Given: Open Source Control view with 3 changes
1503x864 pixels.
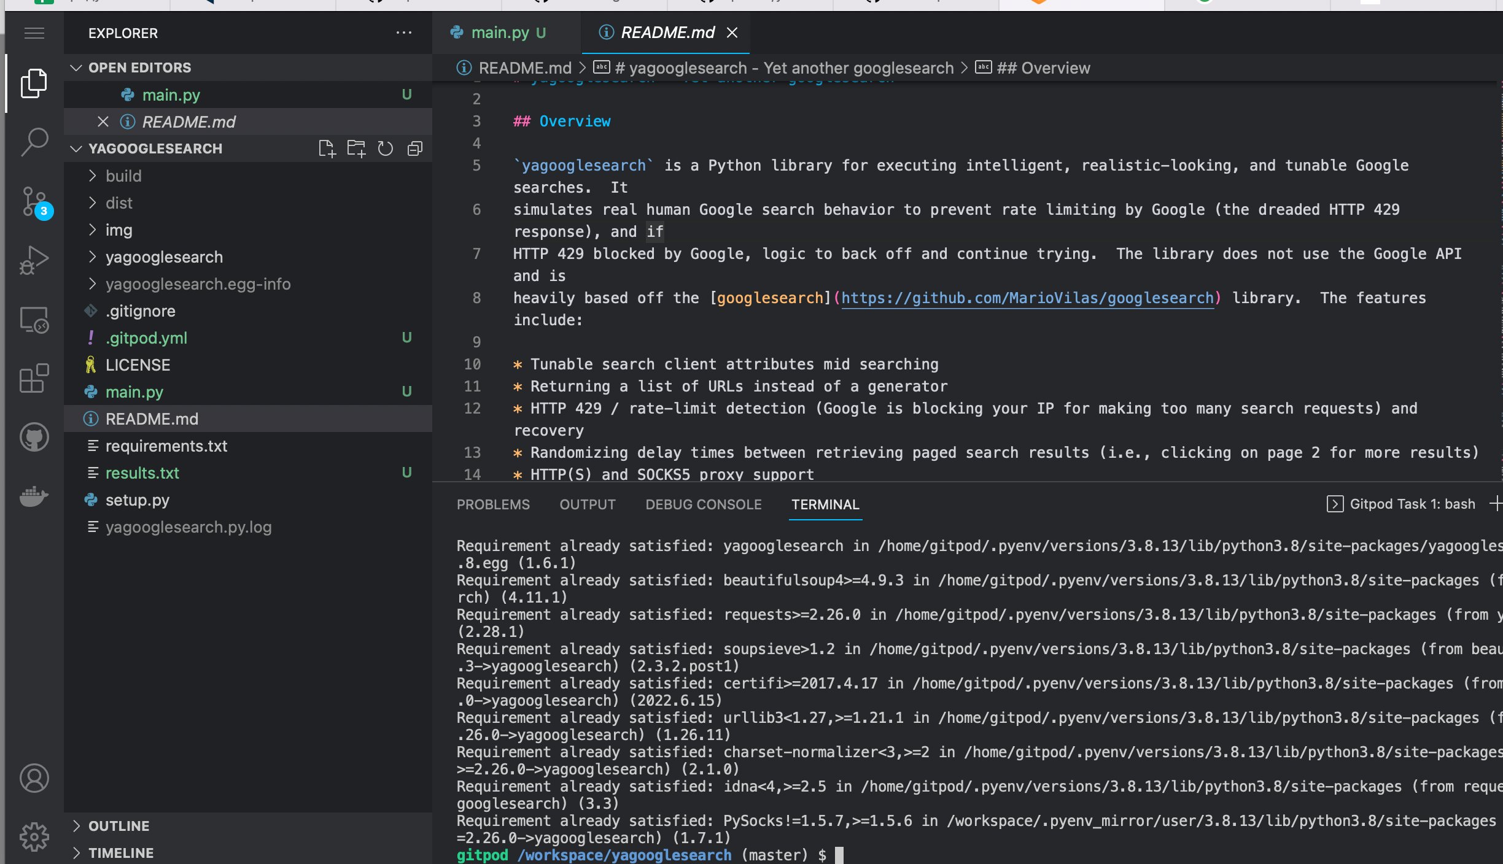Looking at the screenshot, I should pos(34,201).
